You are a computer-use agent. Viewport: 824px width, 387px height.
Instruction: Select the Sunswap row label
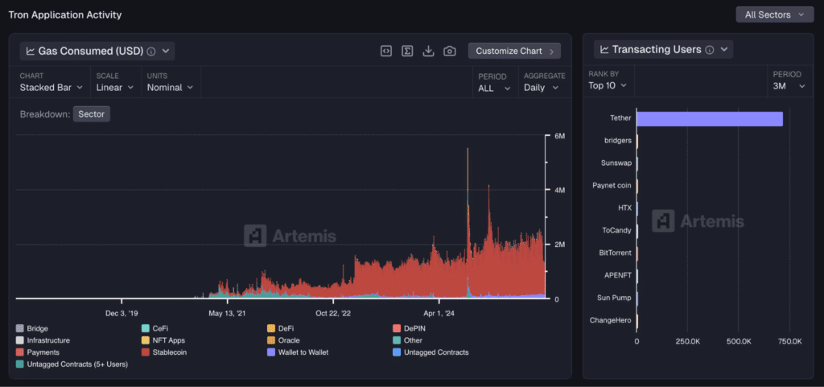616,163
